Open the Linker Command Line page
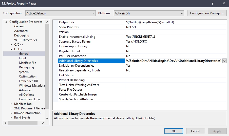This screenshot has width=229, height=136. point(29,99)
